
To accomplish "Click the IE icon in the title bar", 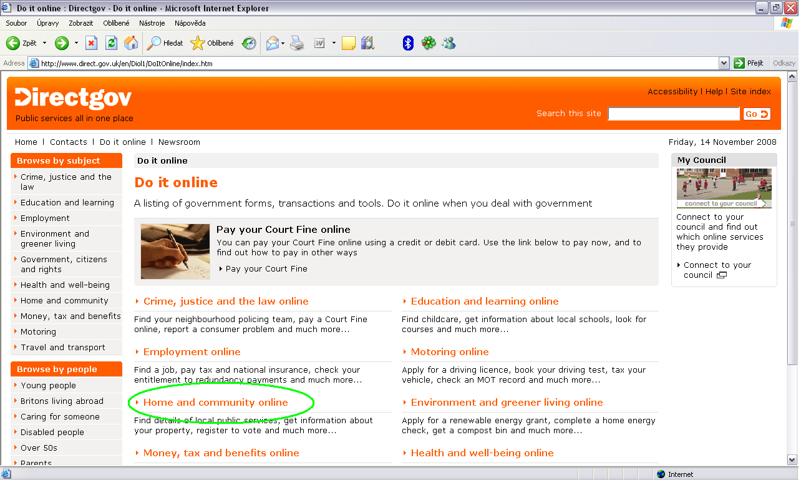I will click(7, 8).
